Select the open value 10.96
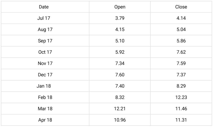Screen dimensions: 213x127 coord(120,120)
